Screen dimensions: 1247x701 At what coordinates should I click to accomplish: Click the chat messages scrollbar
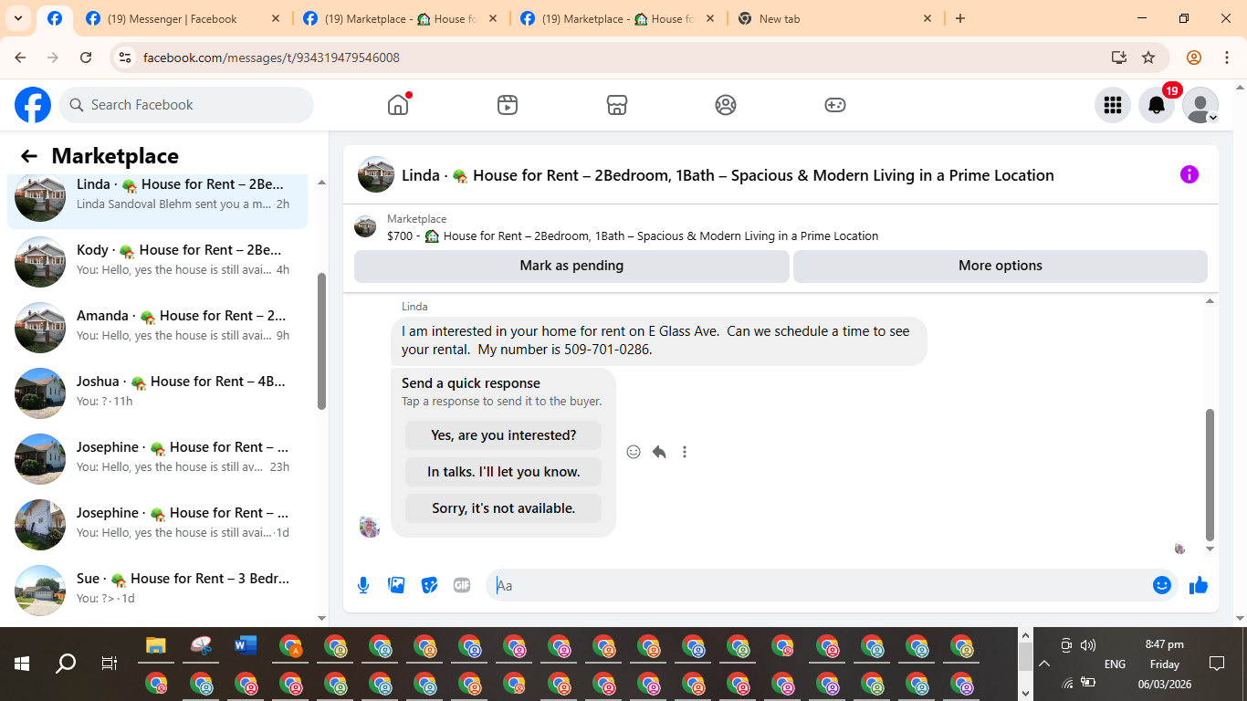1210,475
